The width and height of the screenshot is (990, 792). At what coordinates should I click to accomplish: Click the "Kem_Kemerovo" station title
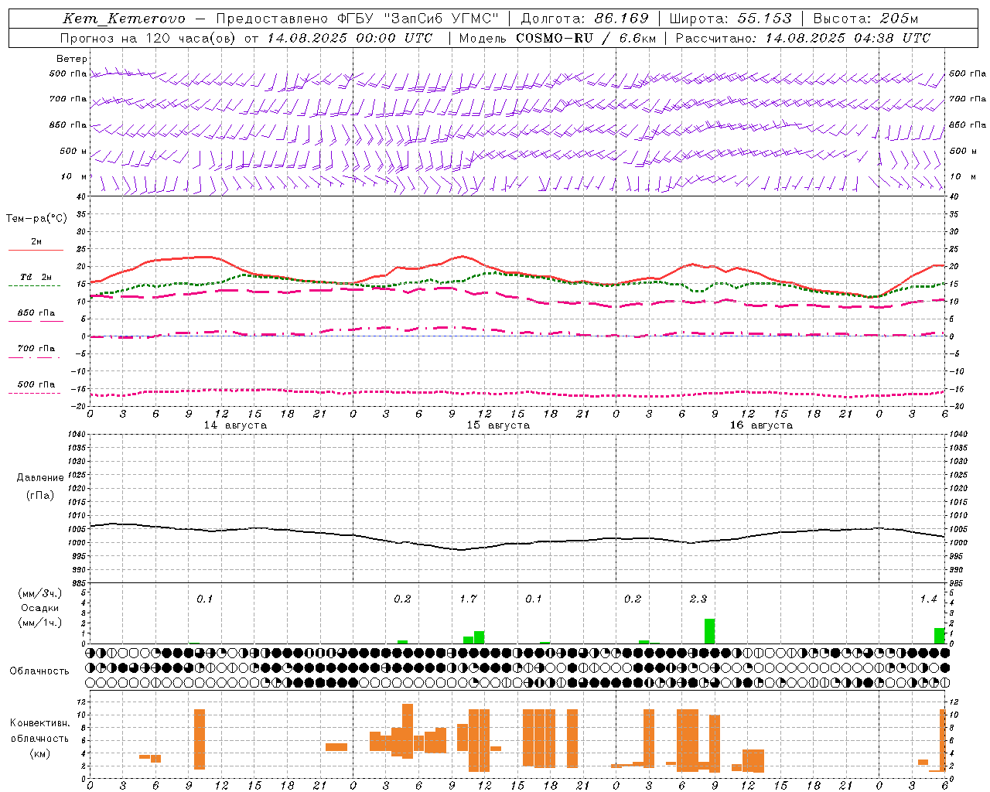click(x=125, y=19)
